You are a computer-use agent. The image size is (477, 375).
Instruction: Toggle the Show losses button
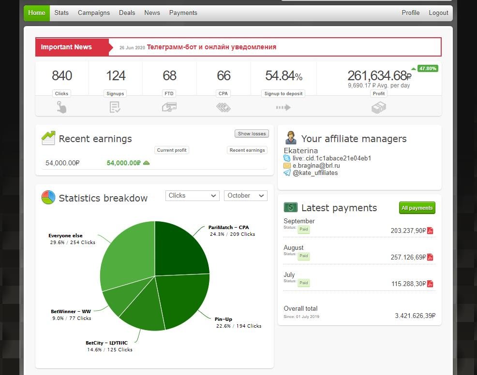[252, 134]
